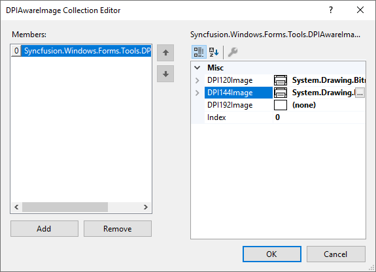Add a new member
The image size is (376, 272).
[44, 229]
